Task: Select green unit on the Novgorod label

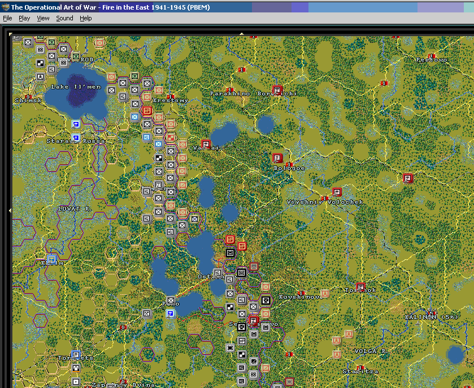Action: tap(76, 56)
